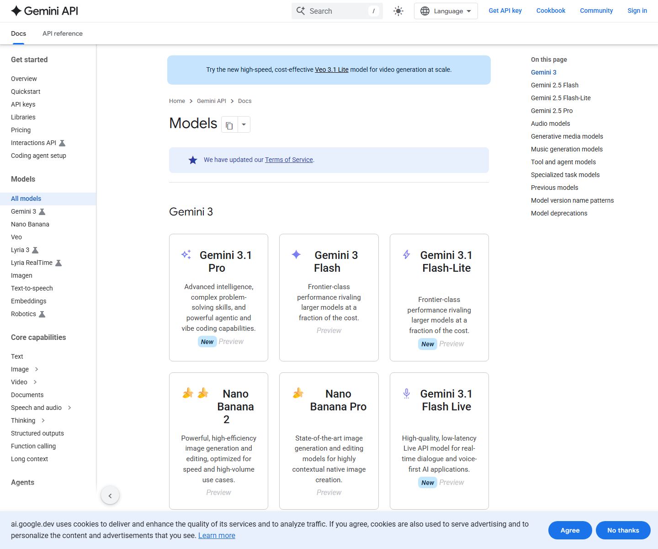Click the lightning bolt icon on the Gemini 3.1 Flash-Lite card
Image resolution: width=658 pixels, height=549 pixels.
pyautogui.click(x=407, y=254)
